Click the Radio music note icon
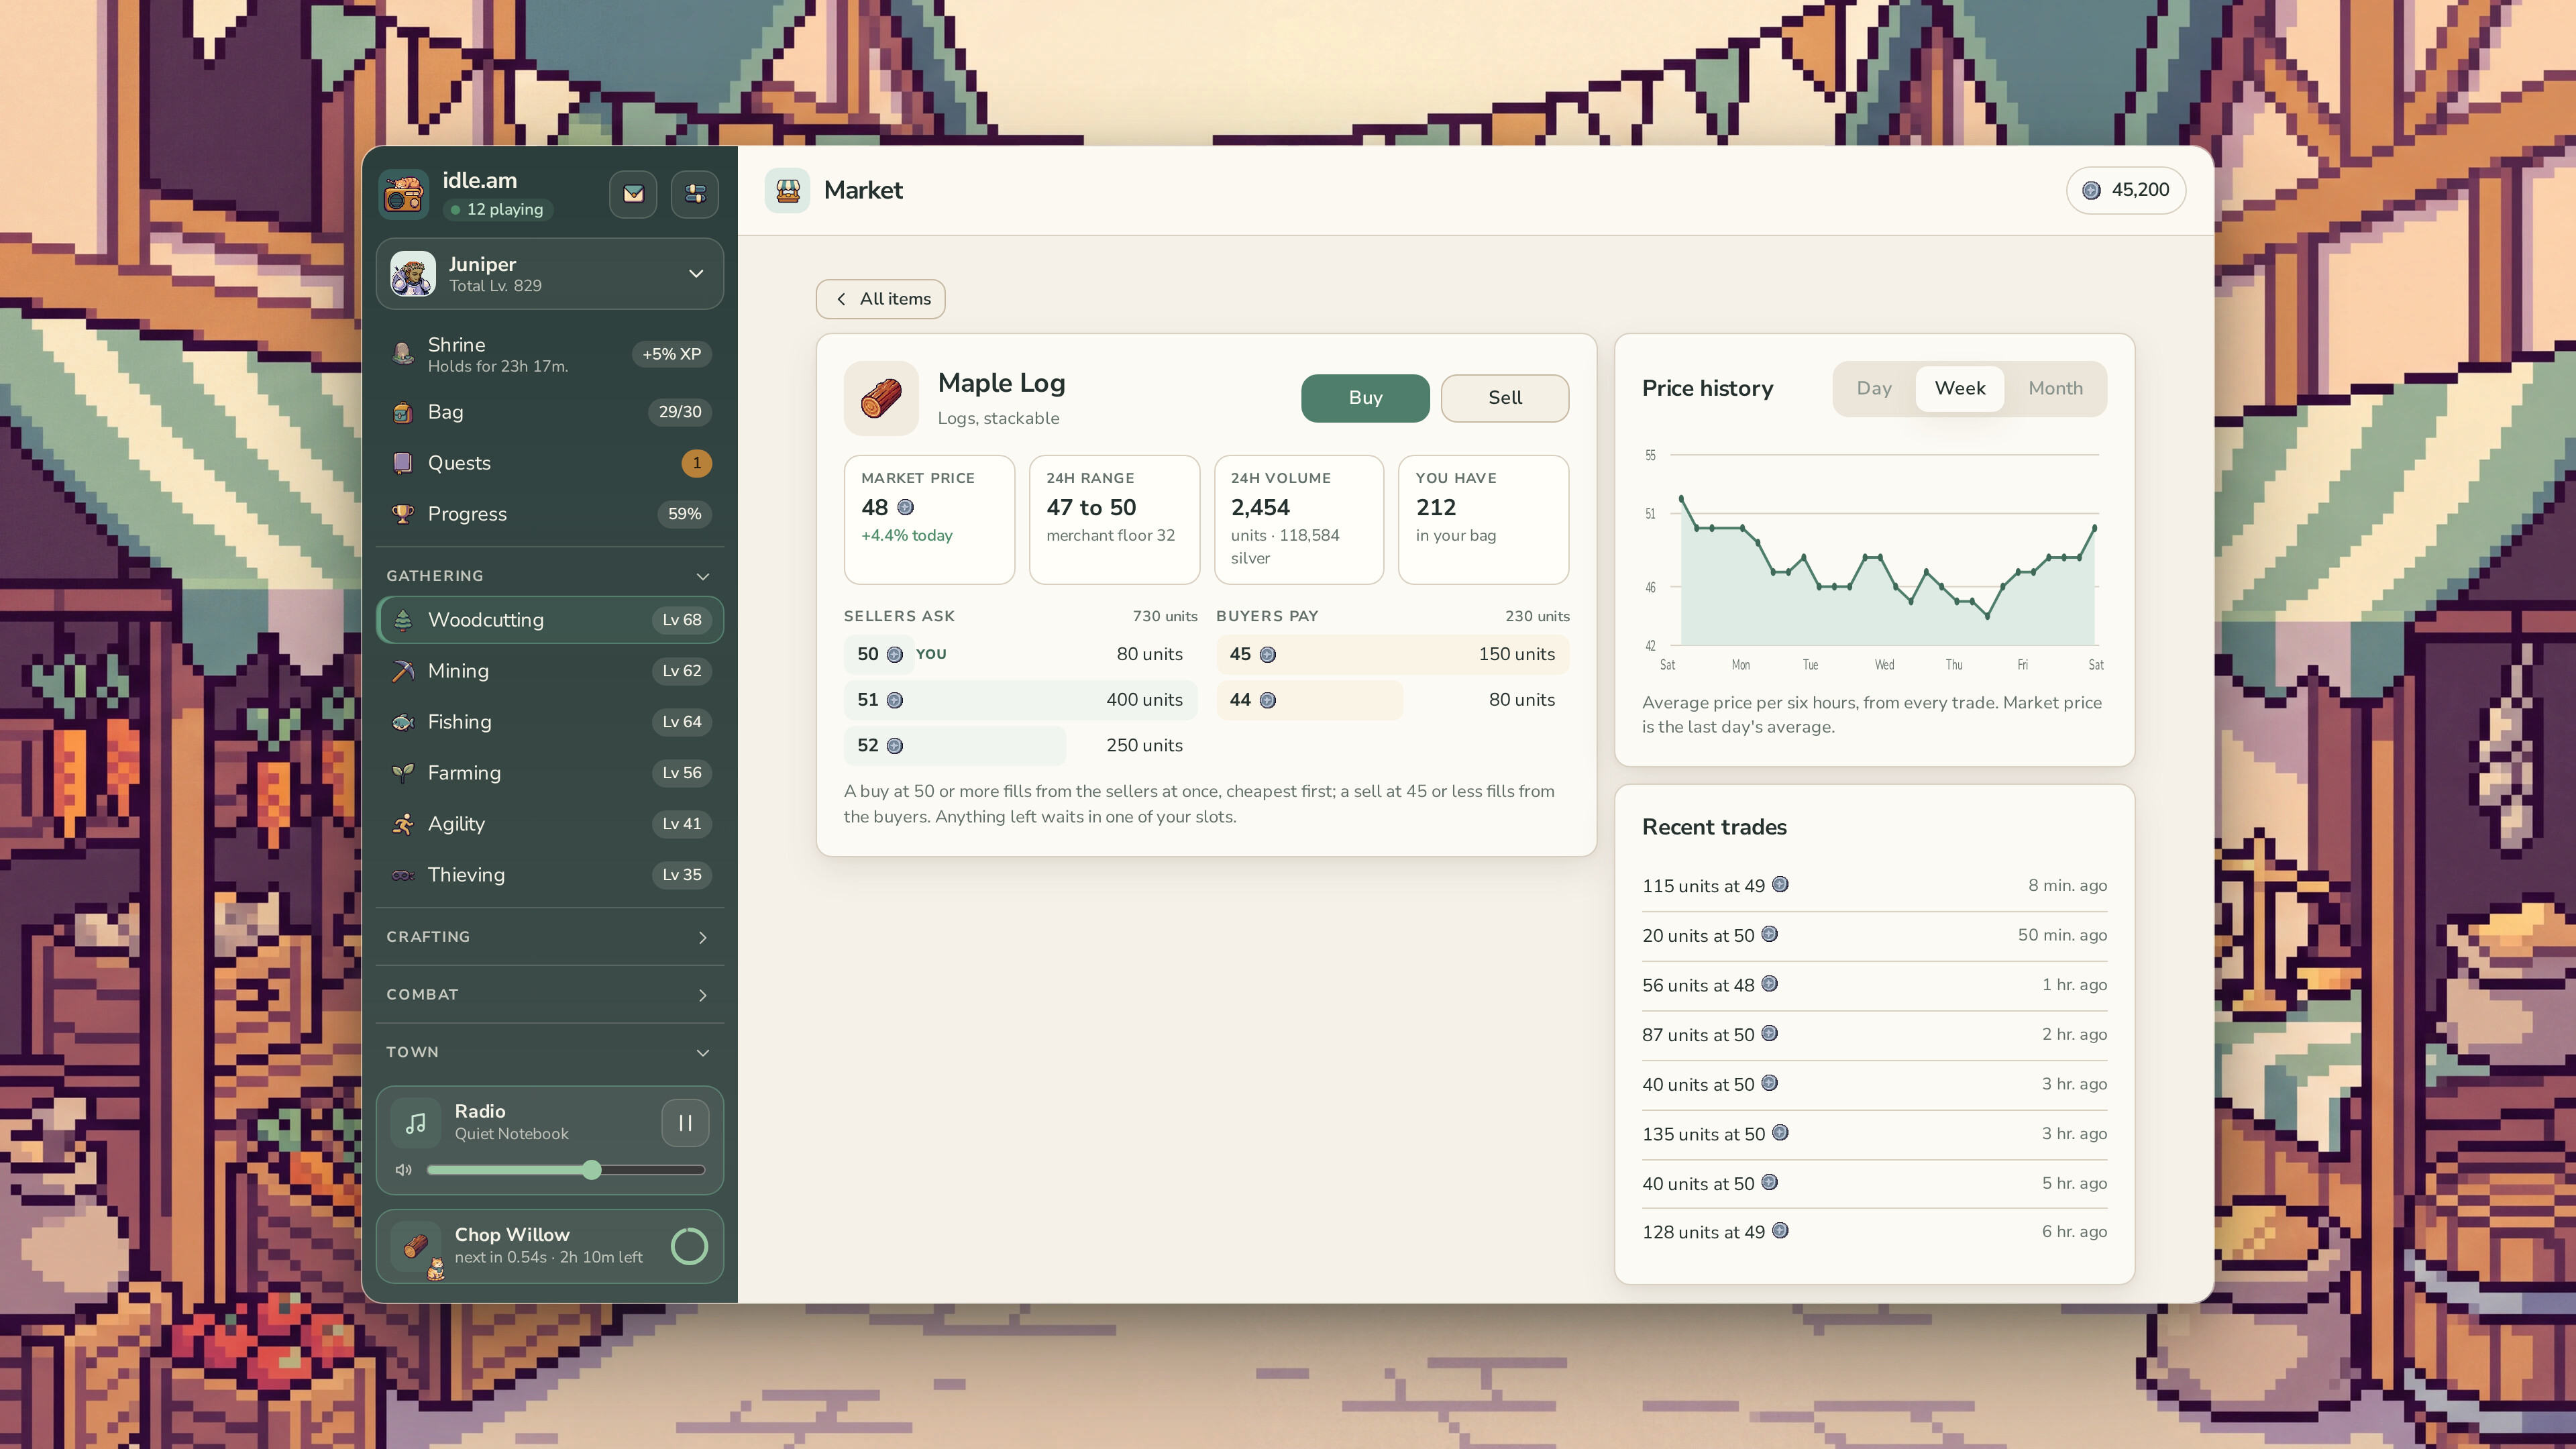 [416, 1123]
